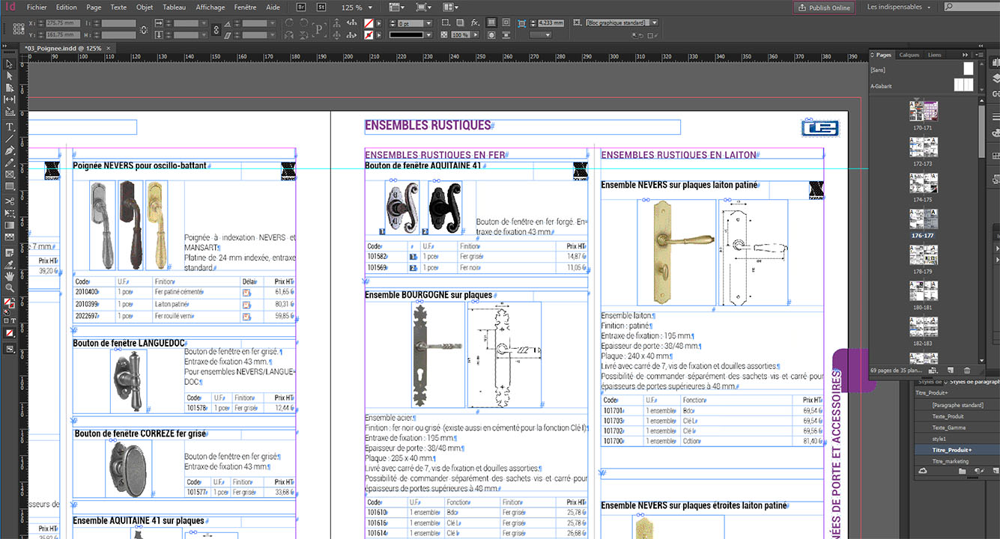Select the A-Gabarit master page

pos(922,86)
